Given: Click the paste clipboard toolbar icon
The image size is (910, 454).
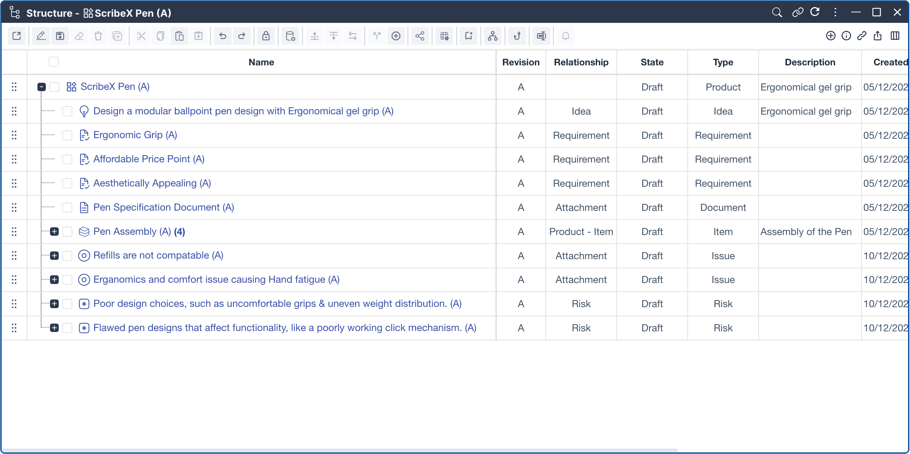Looking at the screenshot, I should (x=179, y=36).
